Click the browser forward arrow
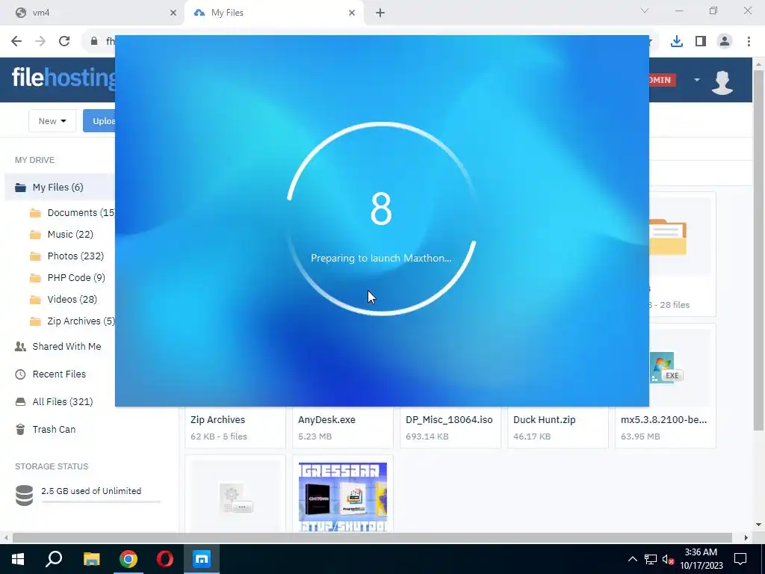 click(40, 41)
